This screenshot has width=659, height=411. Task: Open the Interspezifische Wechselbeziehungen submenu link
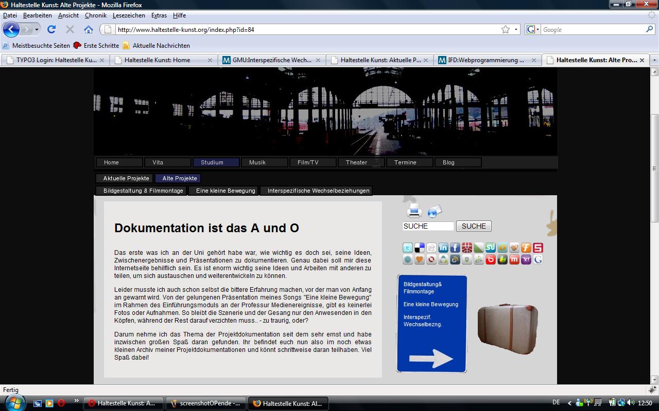click(318, 191)
